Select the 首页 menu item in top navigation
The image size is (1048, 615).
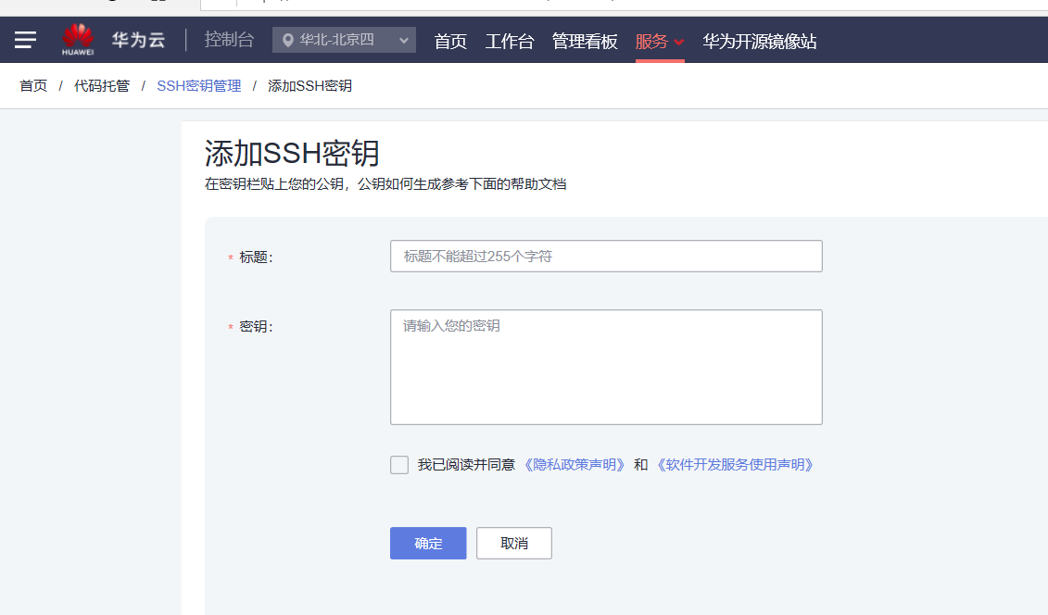pos(450,40)
